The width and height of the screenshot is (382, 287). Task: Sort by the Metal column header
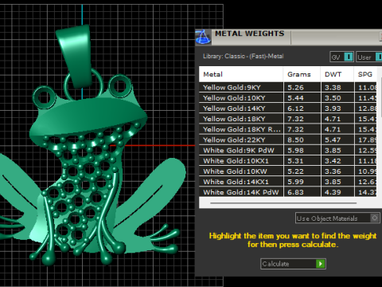(241, 74)
